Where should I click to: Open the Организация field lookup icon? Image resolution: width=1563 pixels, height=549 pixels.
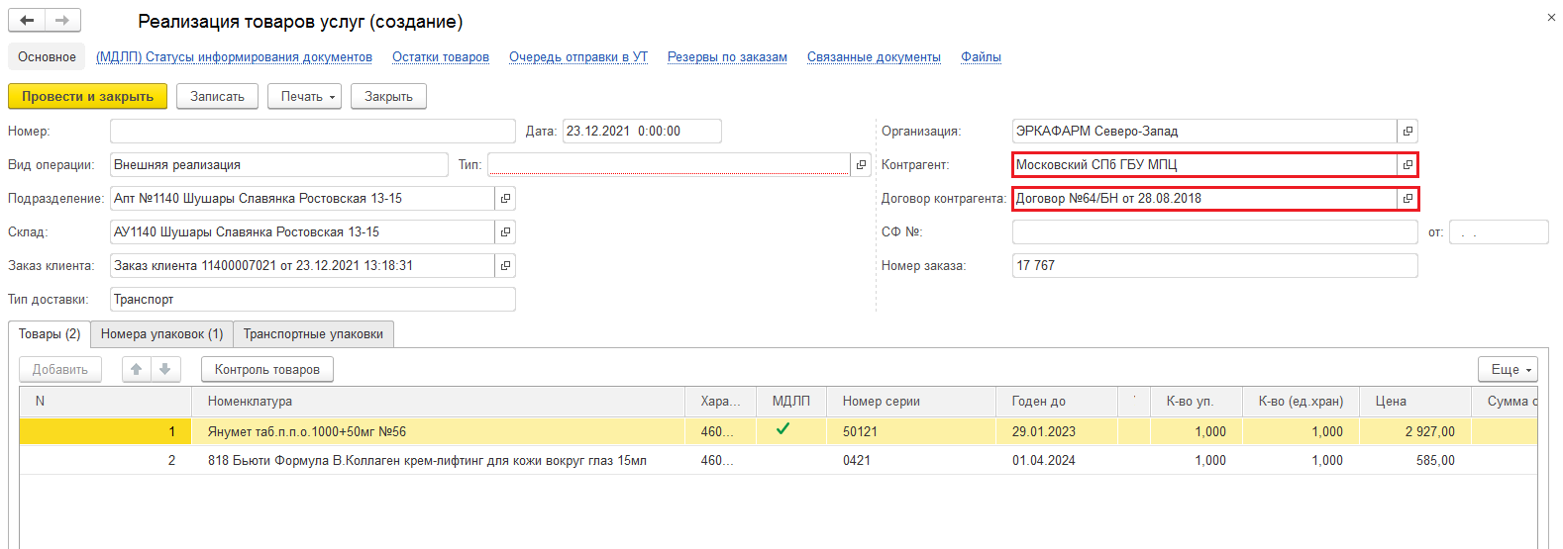1407,132
